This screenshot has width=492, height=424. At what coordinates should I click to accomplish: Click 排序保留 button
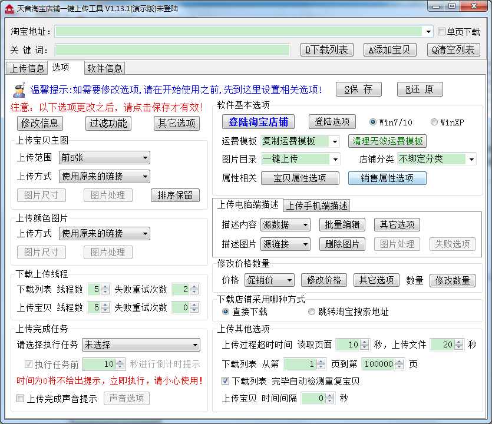point(175,195)
